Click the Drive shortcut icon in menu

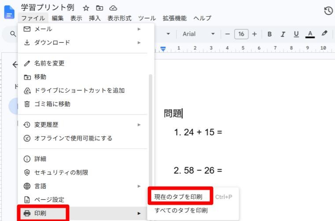[27, 91]
